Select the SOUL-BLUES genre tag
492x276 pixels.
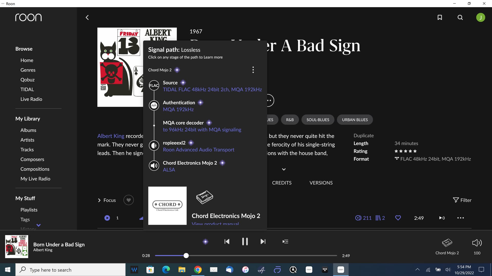click(x=318, y=120)
